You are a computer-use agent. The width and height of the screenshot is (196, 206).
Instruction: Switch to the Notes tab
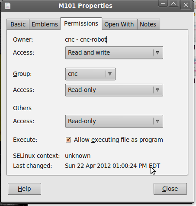(x=148, y=24)
